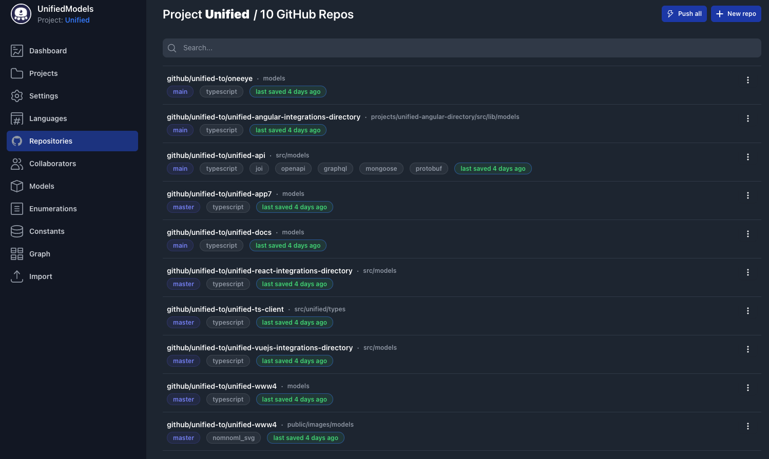The width and height of the screenshot is (769, 459).
Task: Switch to the Dashboard menu entry
Action: coord(48,50)
